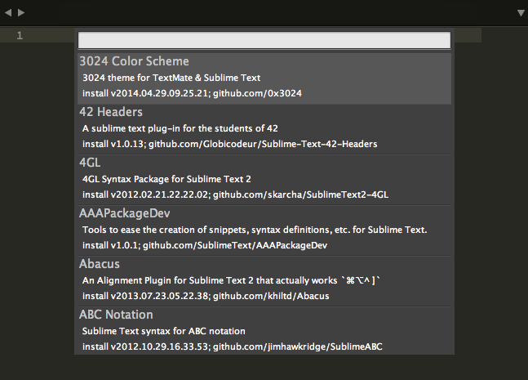The height and width of the screenshot is (380, 528).
Task: Click the 4GL Syntax Package description
Action: 166,179
